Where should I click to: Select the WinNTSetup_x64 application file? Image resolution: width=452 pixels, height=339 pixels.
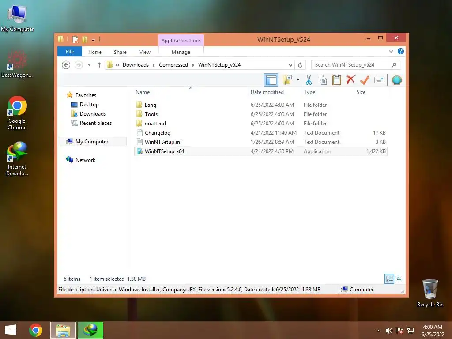point(260,151)
